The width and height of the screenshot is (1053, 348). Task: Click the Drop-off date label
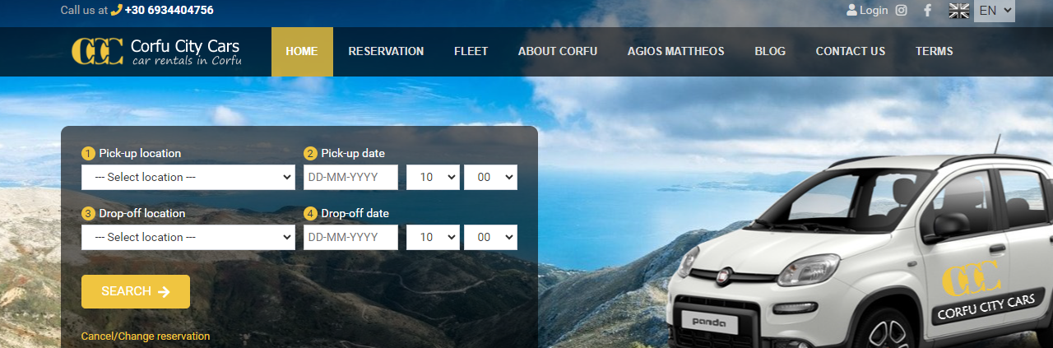coord(355,213)
